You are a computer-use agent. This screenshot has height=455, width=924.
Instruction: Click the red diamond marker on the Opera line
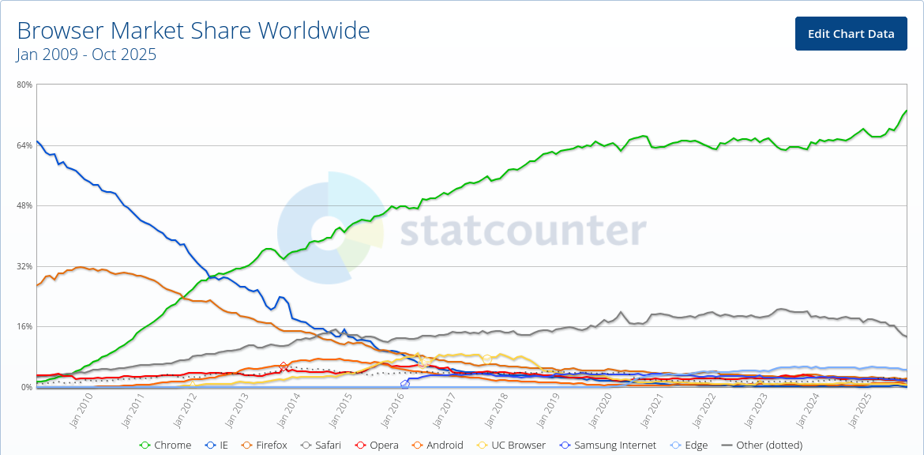click(284, 367)
